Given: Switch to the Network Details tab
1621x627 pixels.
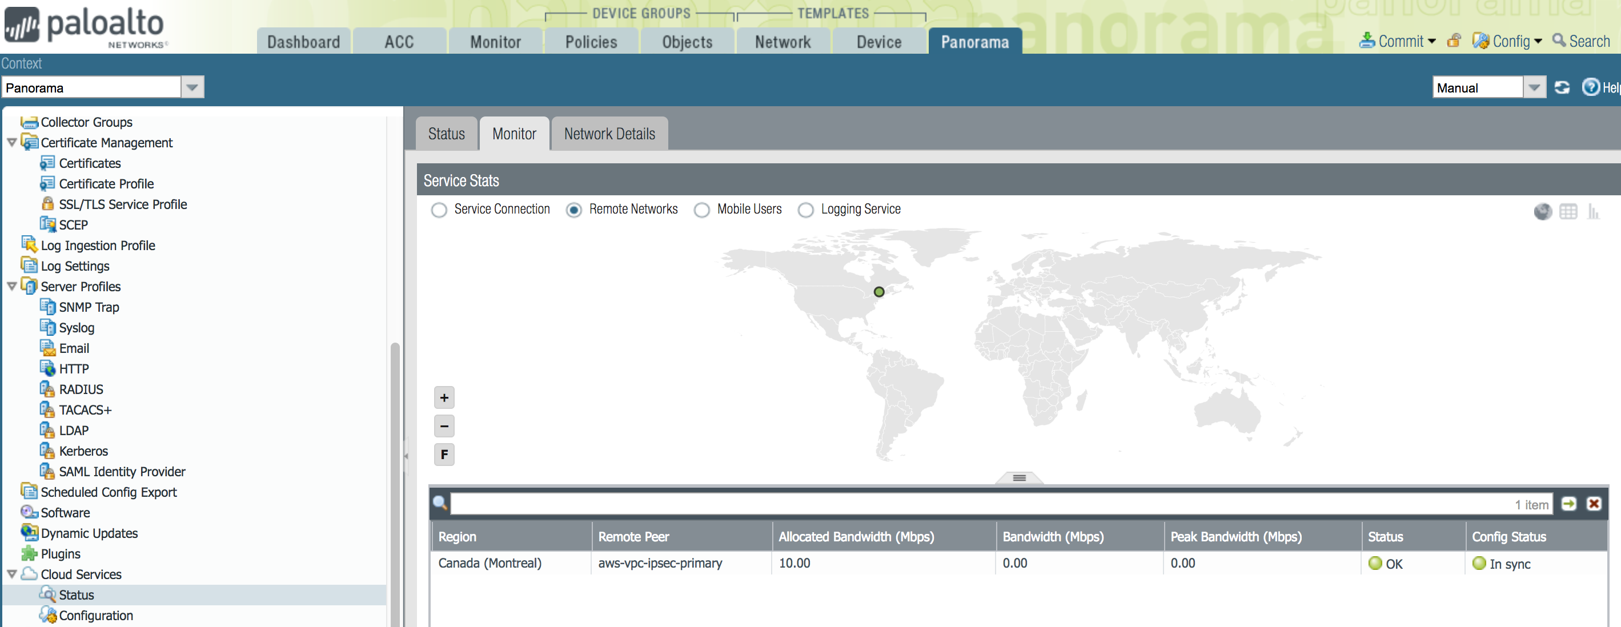Looking at the screenshot, I should [608, 134].
